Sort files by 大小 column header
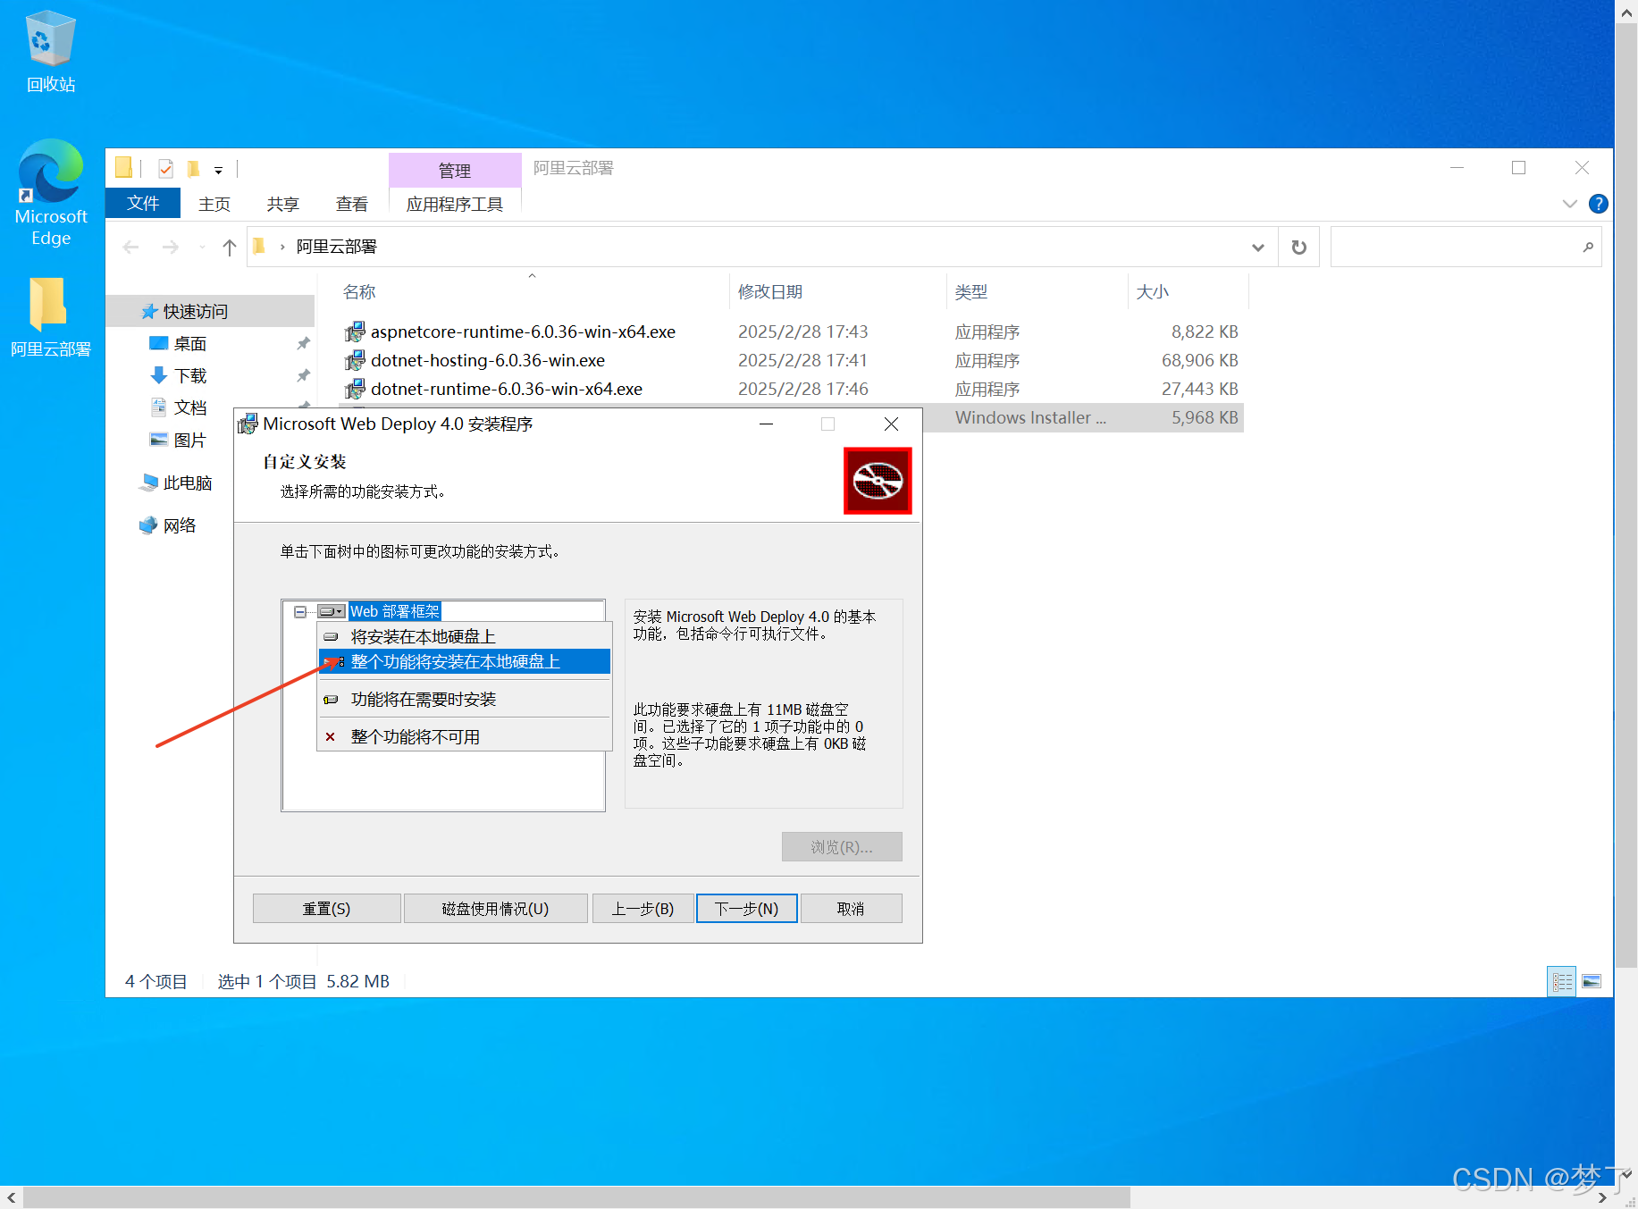Screen dimensions: 1638x1209 coord(1153,292)
